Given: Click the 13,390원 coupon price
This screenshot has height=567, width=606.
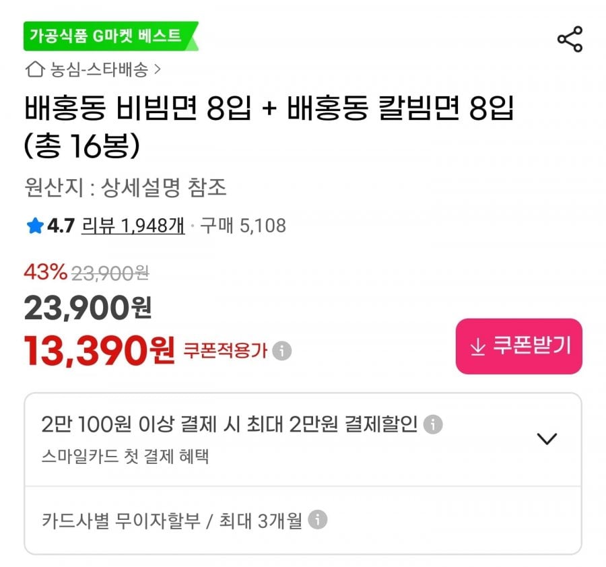Looking at the screenshot, I should (100, 350).
